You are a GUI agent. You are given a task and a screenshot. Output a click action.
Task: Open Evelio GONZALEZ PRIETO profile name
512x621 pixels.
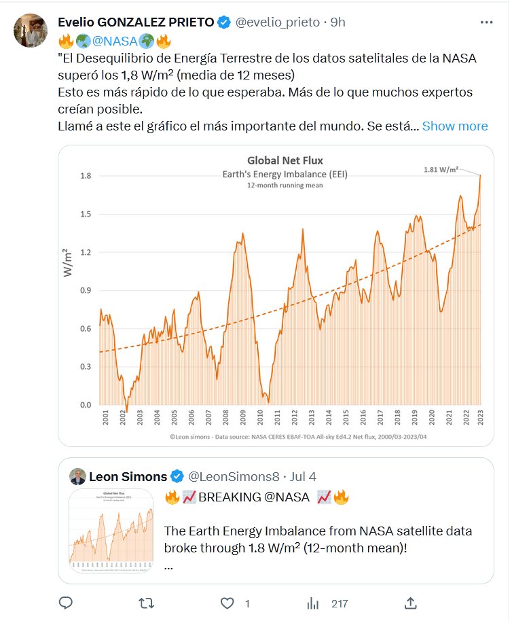(x=136, y=22)
